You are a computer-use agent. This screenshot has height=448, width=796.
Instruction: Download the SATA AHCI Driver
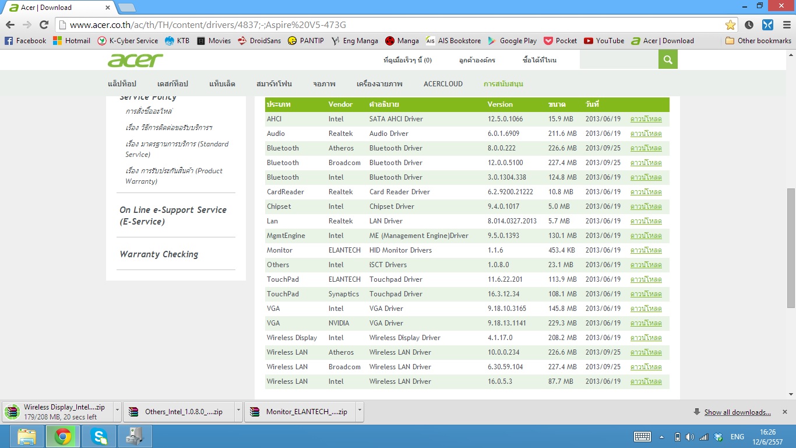pyautogui.click(x=646, y=119)
